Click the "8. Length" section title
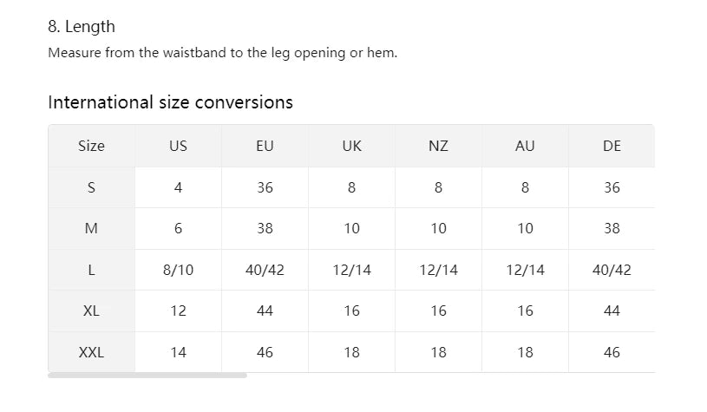 (82, 27)
